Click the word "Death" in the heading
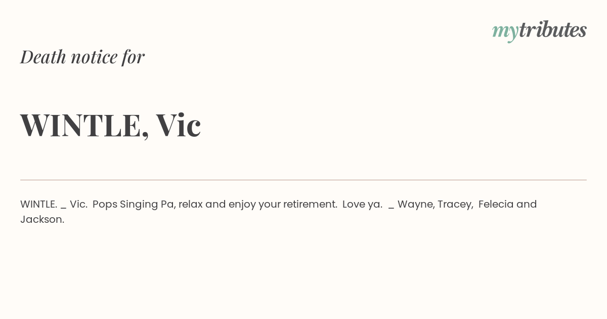The width and height of the screenshot is (607, 319). (43, 57)
